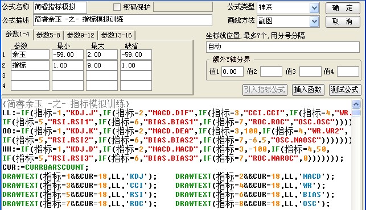Image resolution: width=366 pixels, height=210 pixels.
Task: Click 'MACD' text in the DRAWTEXT line
Action: (312, 177)
